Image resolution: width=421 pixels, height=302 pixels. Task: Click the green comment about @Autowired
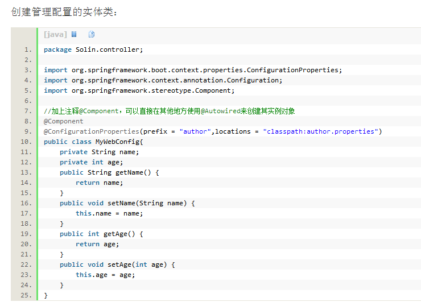(169, 111)
